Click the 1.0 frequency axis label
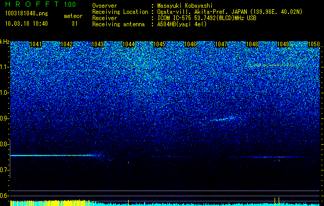The width and height of the screenshot is (324, 206). coord(5,93)
